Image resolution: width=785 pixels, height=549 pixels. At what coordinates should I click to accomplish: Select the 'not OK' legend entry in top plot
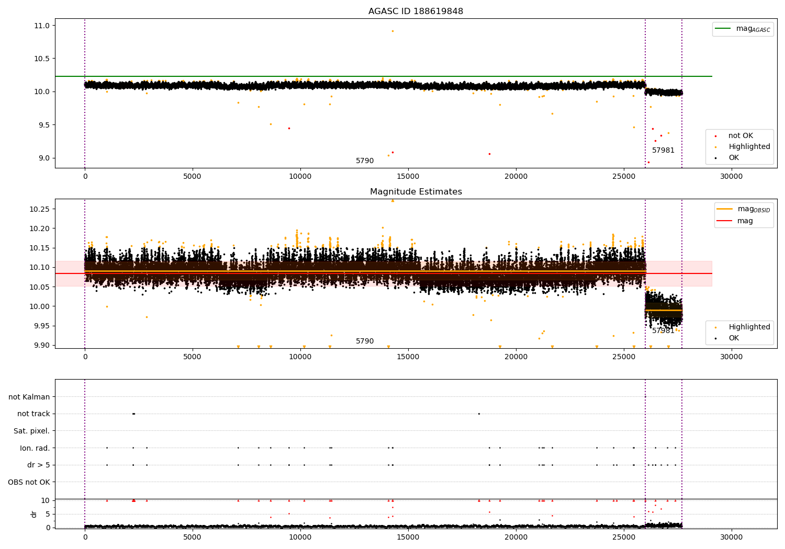pyautogui.click(x=741, y=136)
